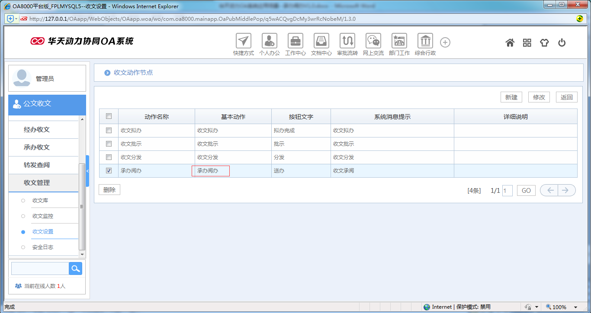Click the power logout icon
Screen dimensions: 591x313
click(562, 42)
